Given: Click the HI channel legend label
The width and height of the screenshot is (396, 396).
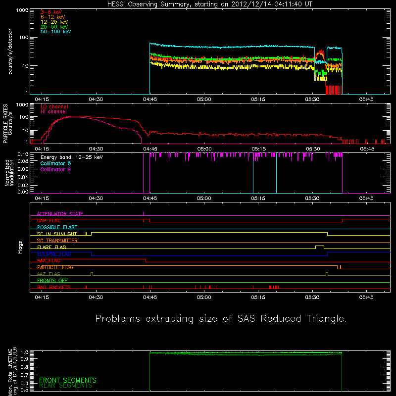Looking at the screenshot, I should tap(54, 112).
